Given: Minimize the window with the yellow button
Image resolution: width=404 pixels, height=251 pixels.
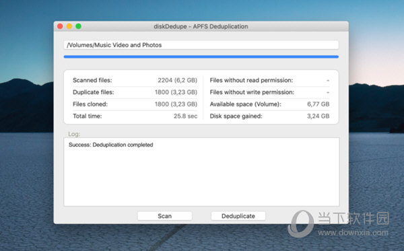Looking at the screenshot, I should pos(69,26).
